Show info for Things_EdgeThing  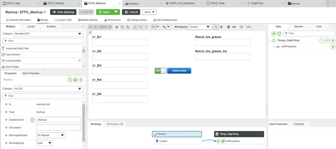pyautogui.click(x=322, y=40)
